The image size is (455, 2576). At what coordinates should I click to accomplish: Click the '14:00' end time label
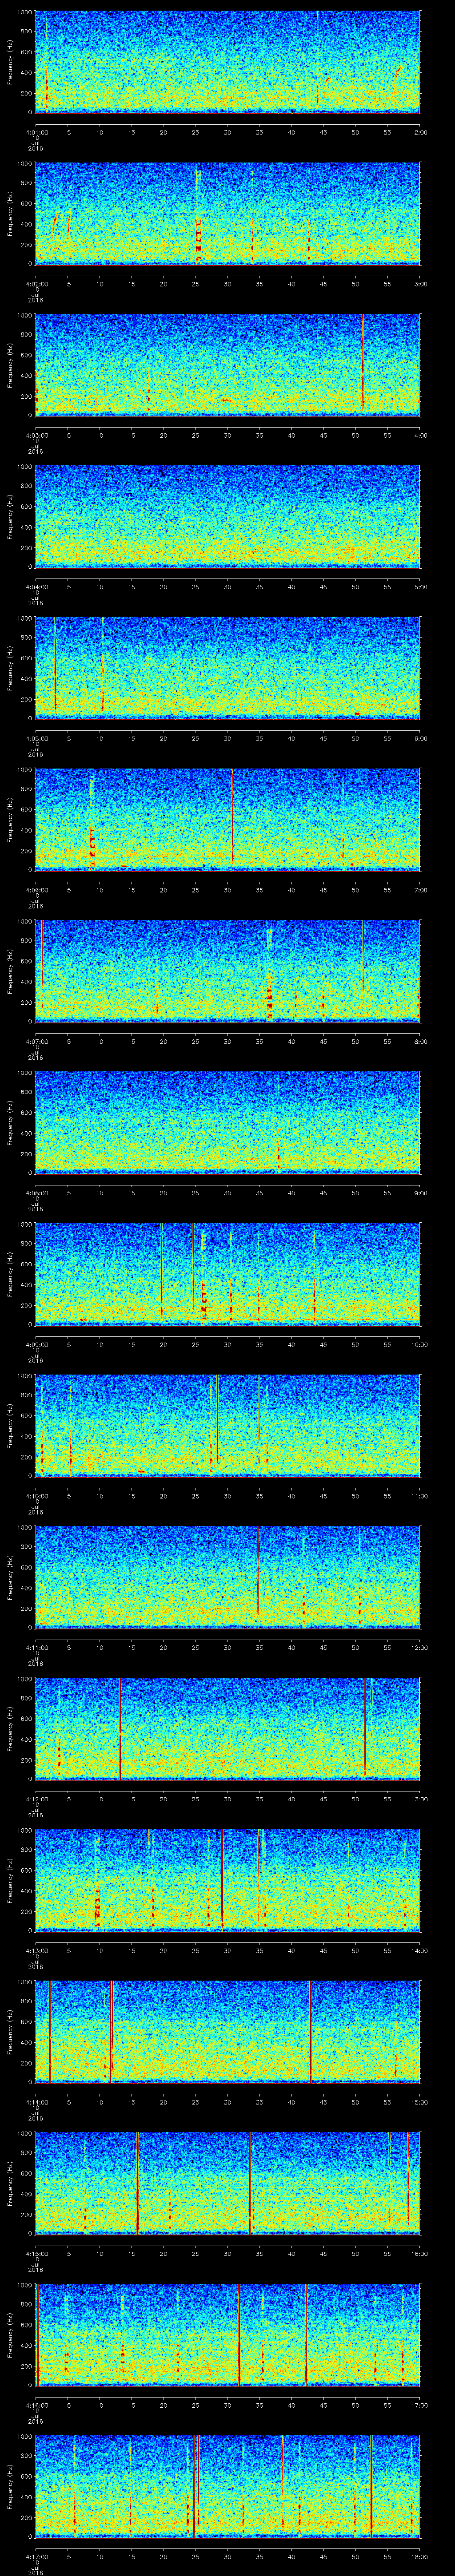click(x=420, y=1950)
